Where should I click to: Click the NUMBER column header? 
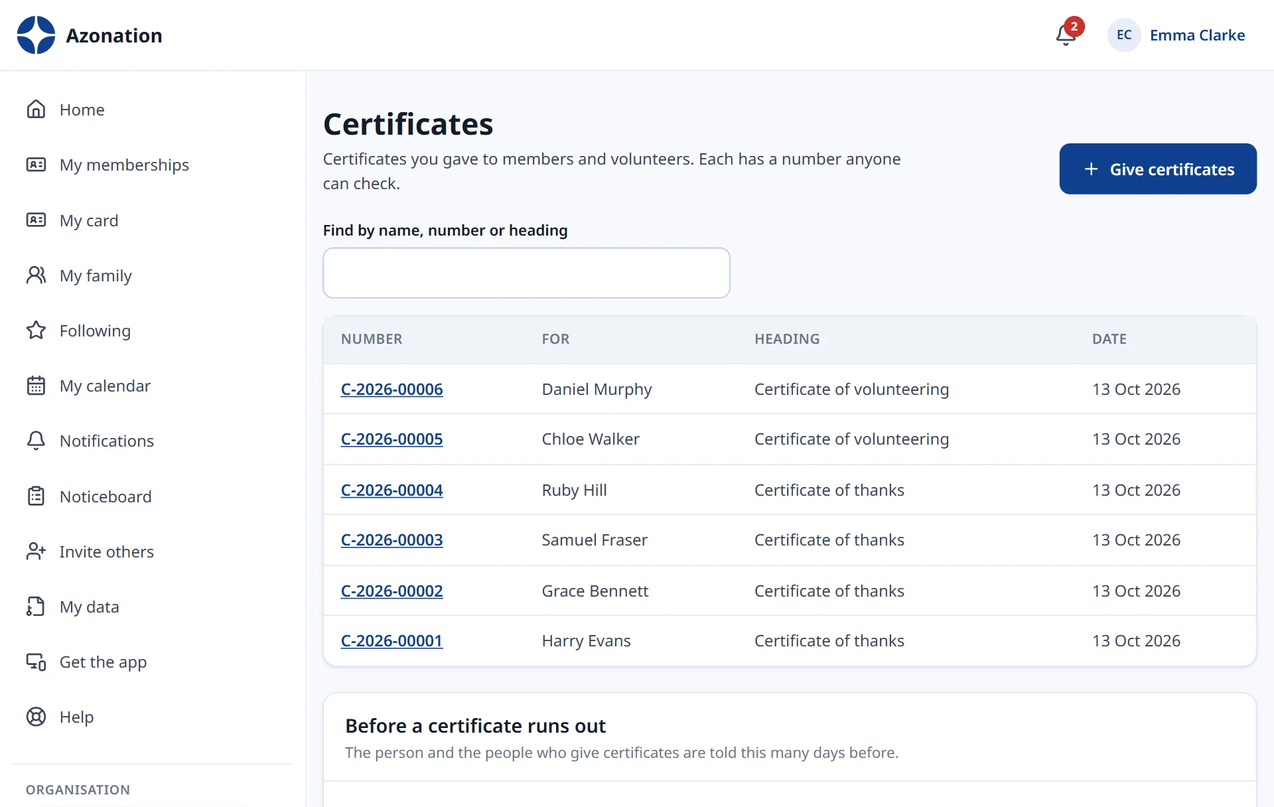tap(372, 339)
